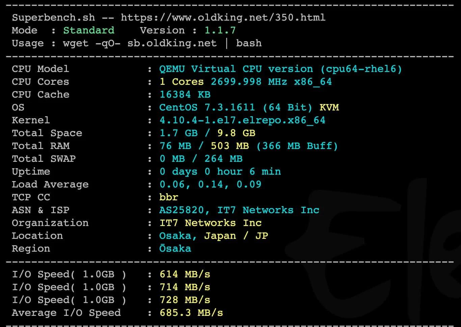Viewport: 461px width, 327px height.
Task: Click the Uptime 6 min value
Action: pos(265,172)
